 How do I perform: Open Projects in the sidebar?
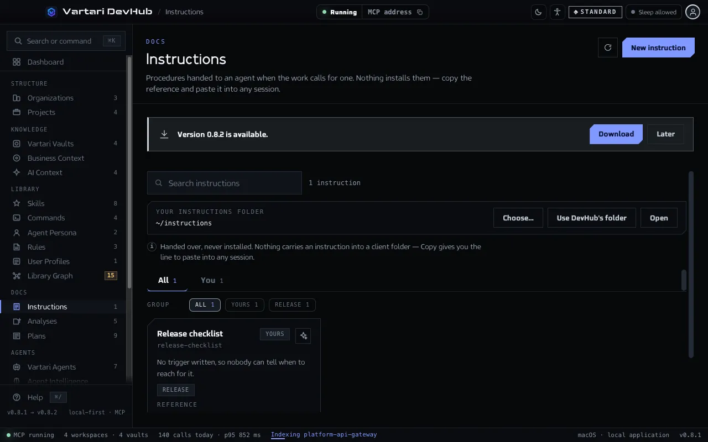[64, 112]
